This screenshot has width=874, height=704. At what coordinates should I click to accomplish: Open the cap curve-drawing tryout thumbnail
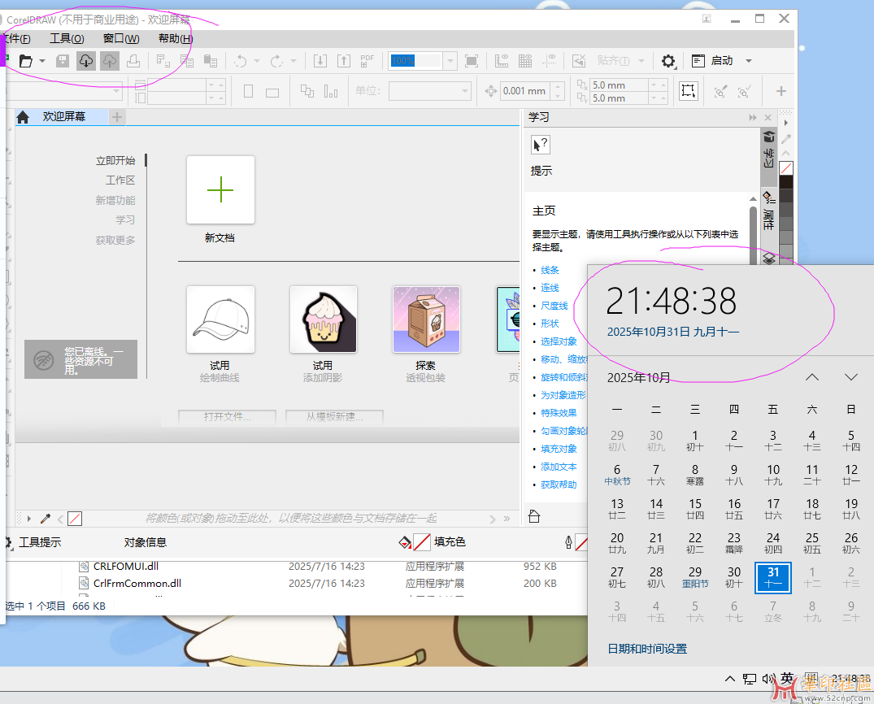coord(220,319)
